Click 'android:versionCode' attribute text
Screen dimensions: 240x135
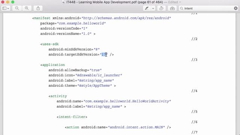click(60, 28)
